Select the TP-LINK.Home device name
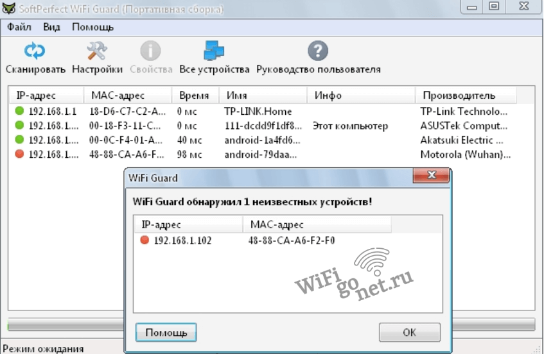 258,111
